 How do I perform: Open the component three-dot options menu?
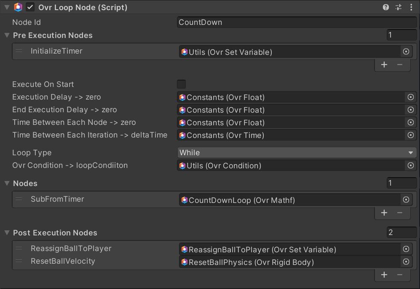411,7
